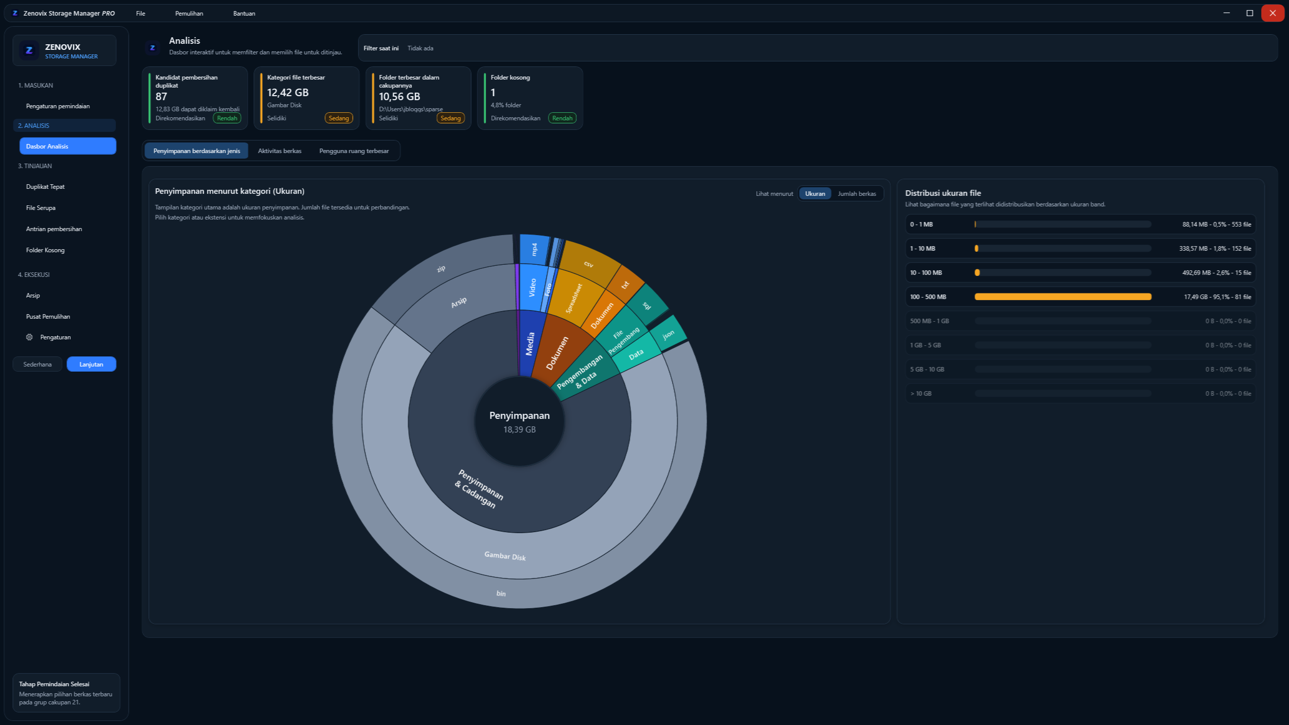Click the Zenovix logo in sidebar header
Image resolution: width=1289 pixels, height=725 pixels.
29,50
